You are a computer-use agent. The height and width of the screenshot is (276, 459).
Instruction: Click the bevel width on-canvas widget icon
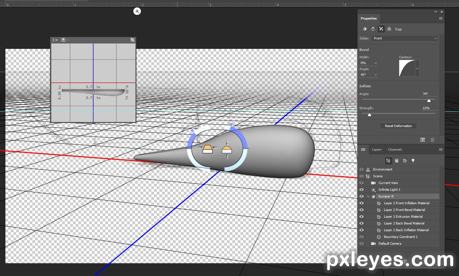click(207, 149)
